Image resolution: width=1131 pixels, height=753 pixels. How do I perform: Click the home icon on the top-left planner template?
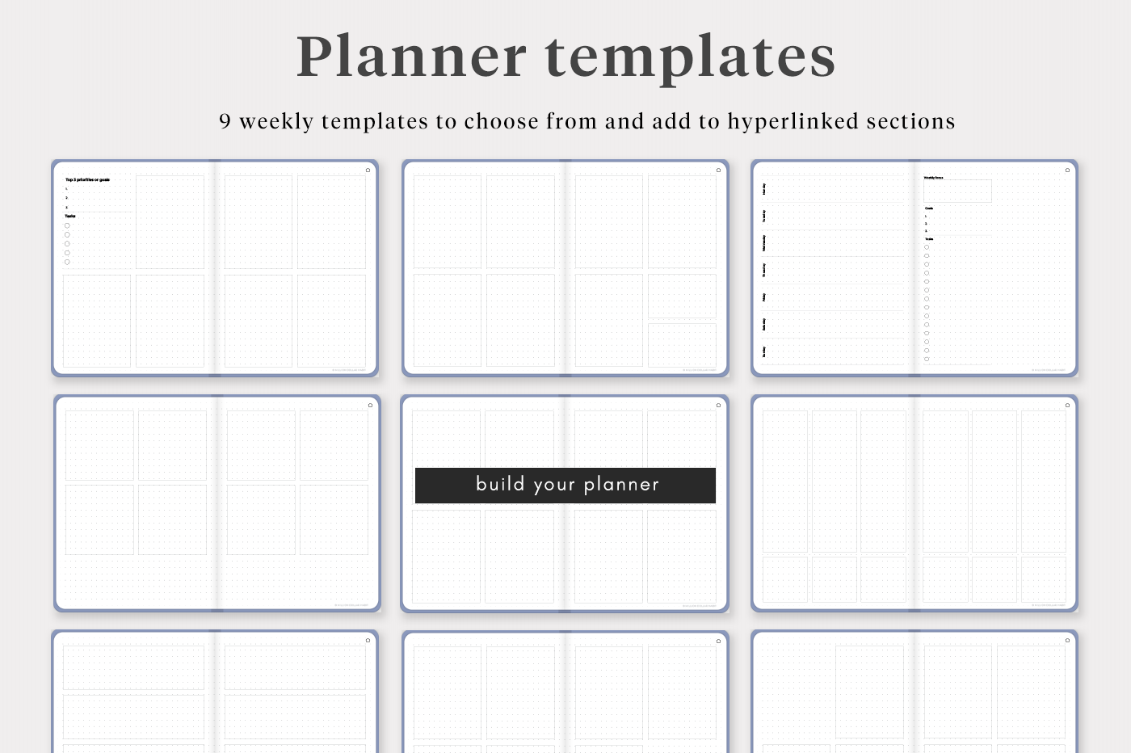[x=368, y=170]
